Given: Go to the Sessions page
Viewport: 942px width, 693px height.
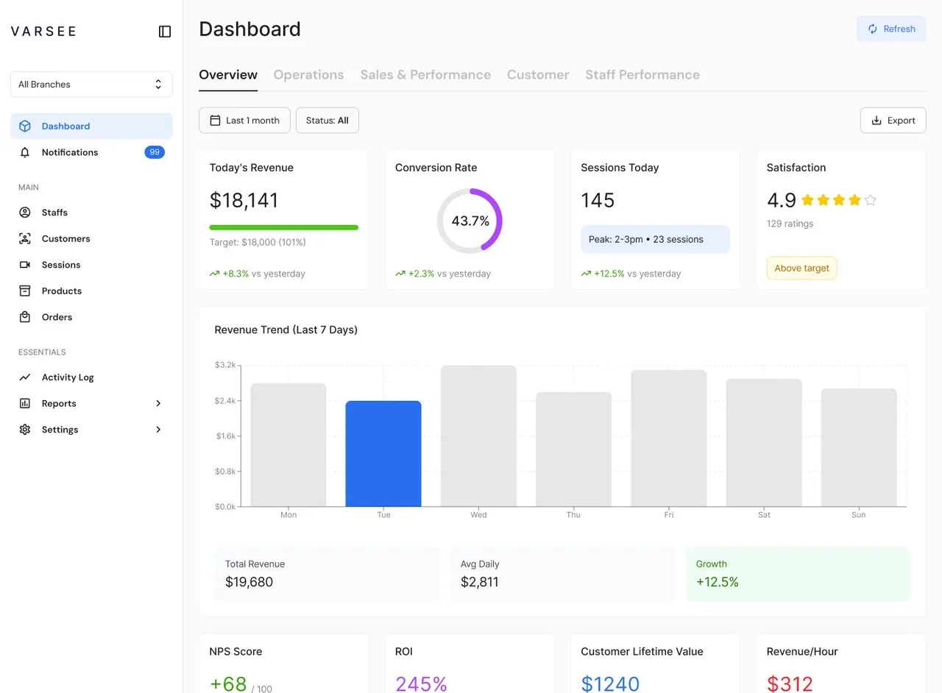Looking at the screenshot, I should (91, 265).
